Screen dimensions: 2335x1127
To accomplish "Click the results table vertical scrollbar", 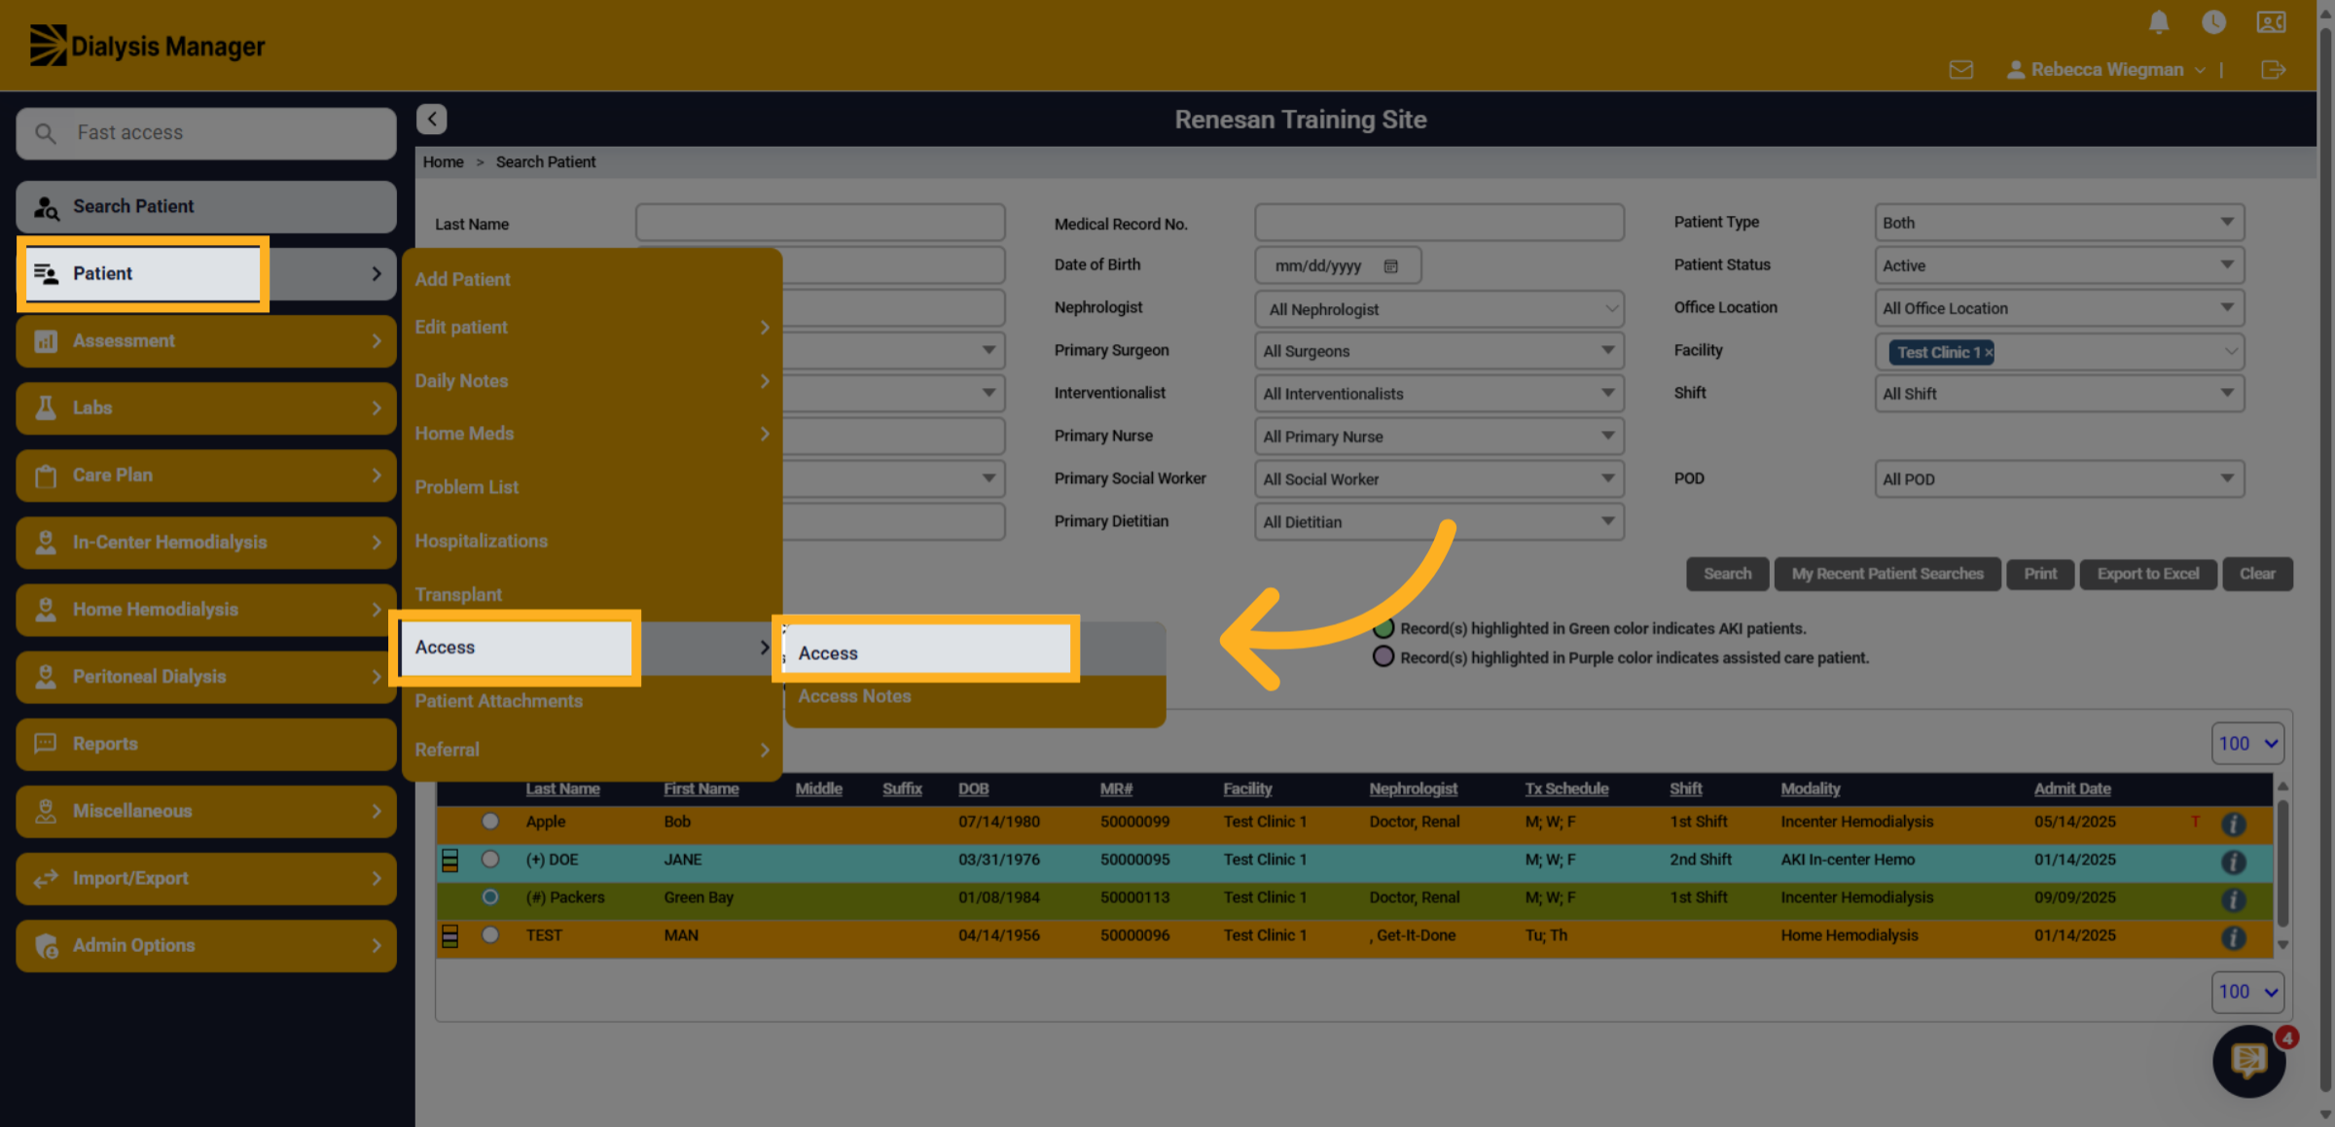I will [2282, 864].
